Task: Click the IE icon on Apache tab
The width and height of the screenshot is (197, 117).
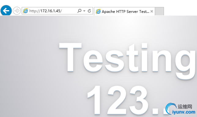Action: pyautogui.click(x=98, y=11)
